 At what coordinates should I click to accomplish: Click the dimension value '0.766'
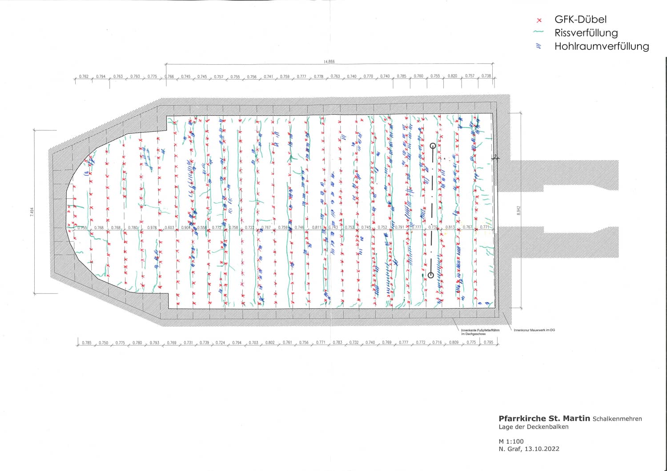169,76
